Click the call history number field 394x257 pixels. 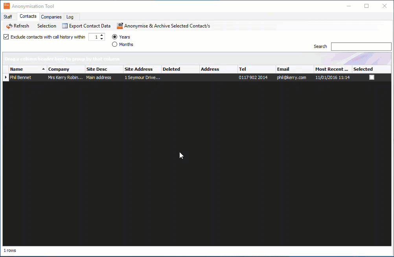pos(94,37)
